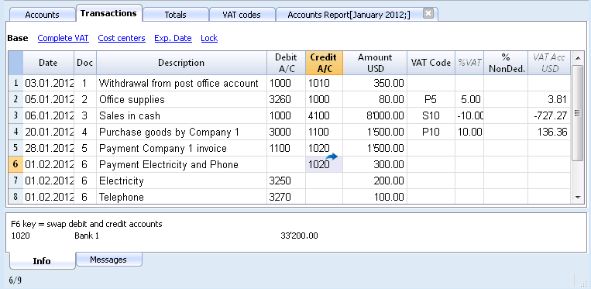Open Accounts Report January 2012 tab

point(349,15)
